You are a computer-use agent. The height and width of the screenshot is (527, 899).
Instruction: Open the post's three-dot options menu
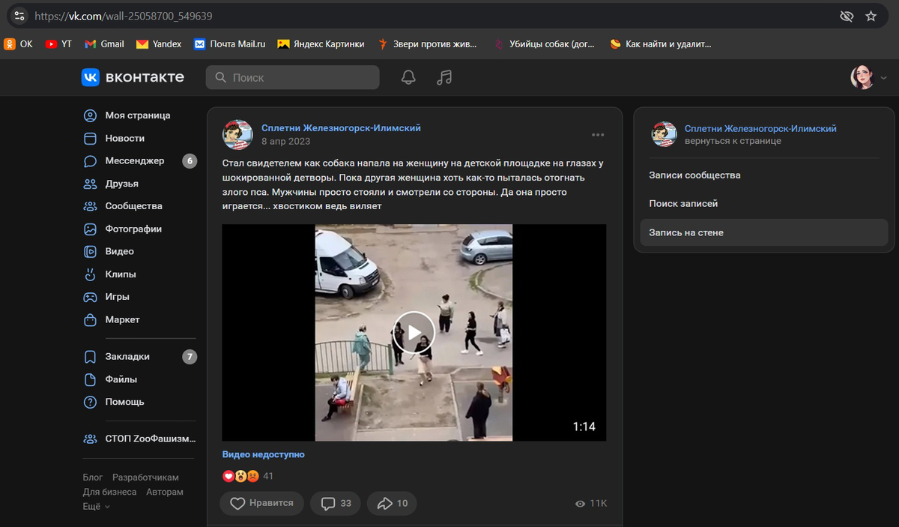pyautogui.click(x=598, y=135)
